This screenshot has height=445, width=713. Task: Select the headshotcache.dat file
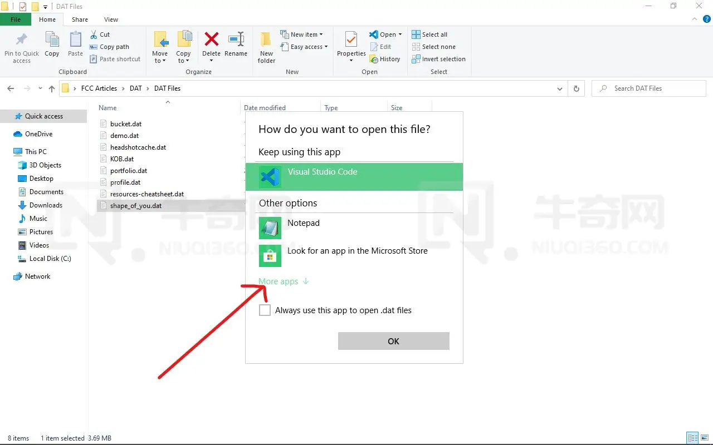tap(138, 147)
